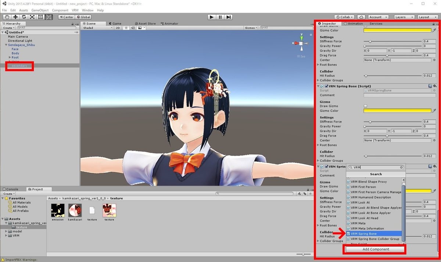Open the Gizmos dropdown in Scene view
Screen dimensions: 441x262
pos(251,28)
